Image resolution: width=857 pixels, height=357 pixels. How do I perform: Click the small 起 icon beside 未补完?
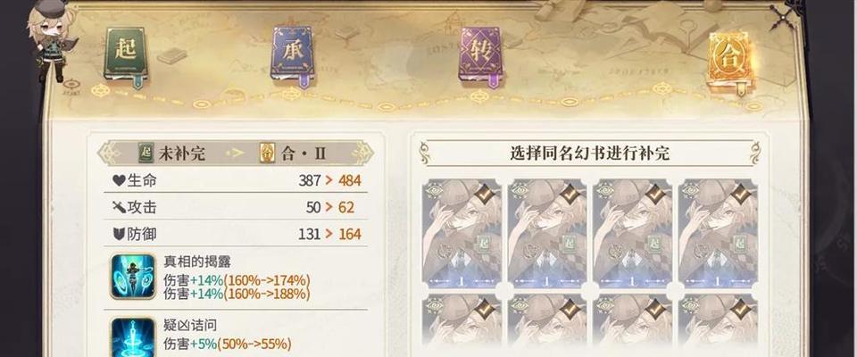[x=146, y=154]
